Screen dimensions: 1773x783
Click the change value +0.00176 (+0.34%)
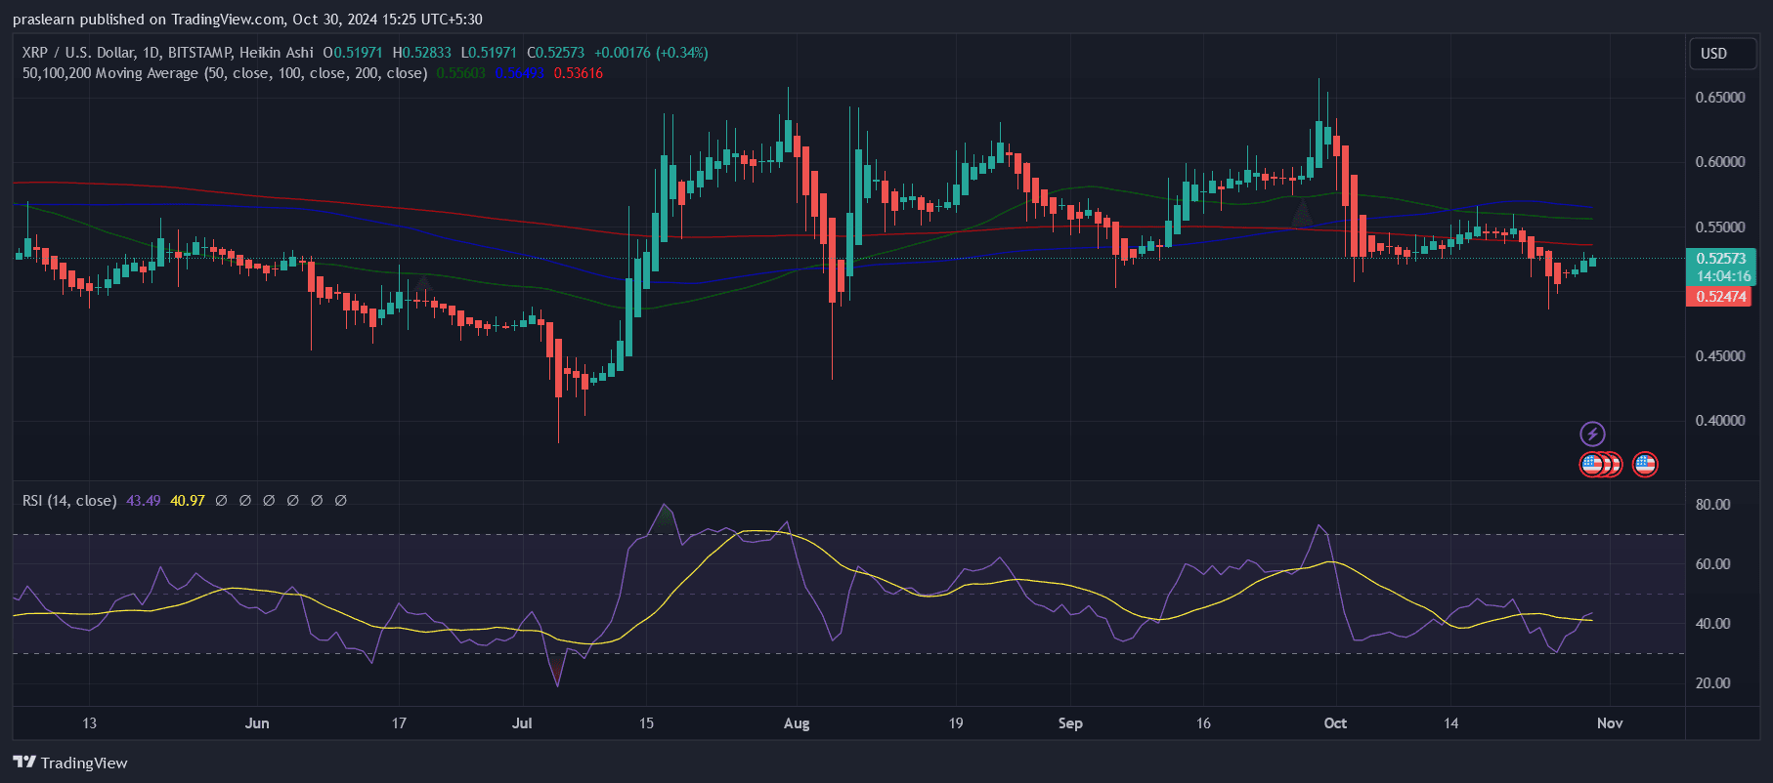tap(651, 53)
